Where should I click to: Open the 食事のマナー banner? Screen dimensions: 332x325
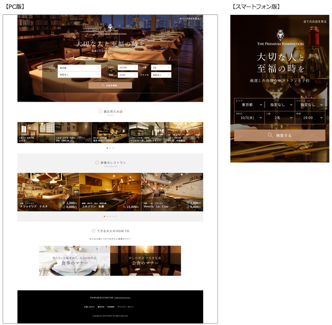point(75,261)
